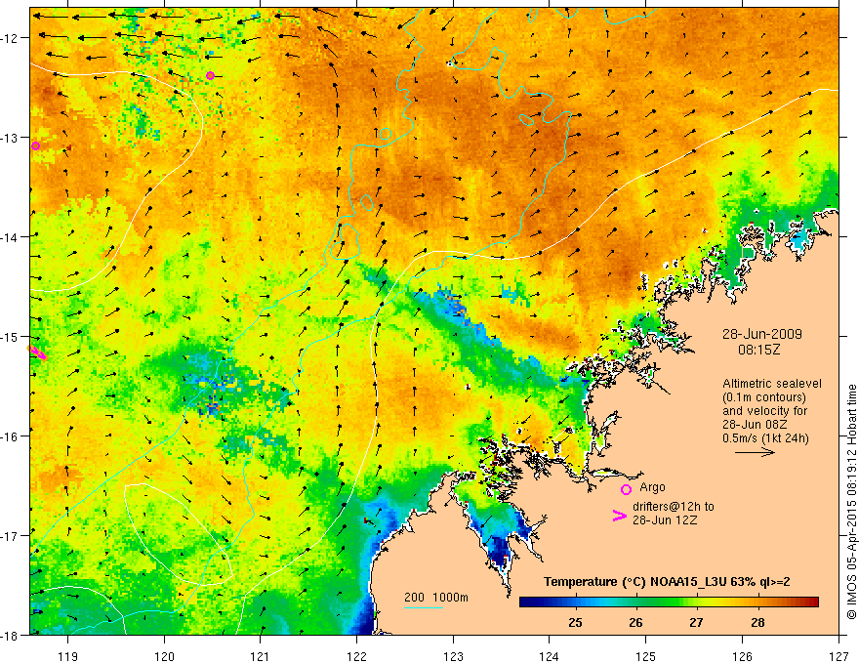
Task: Click the -17 latitude axis label
Action: click(11, 536)
